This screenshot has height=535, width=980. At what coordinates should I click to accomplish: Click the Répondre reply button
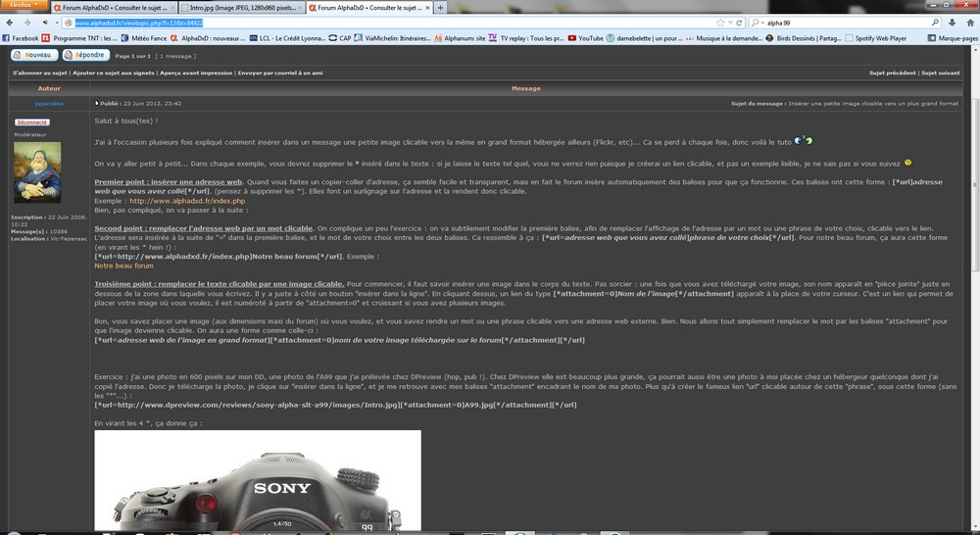click(86, 55)
